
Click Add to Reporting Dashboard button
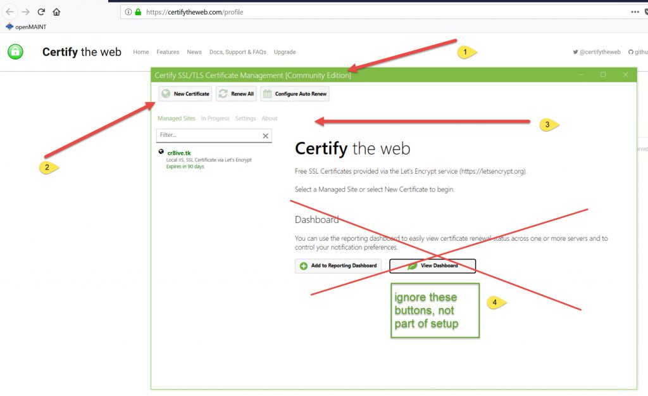point(338,266)
